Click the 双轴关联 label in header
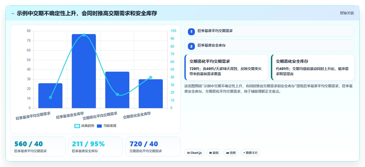The height and width of the screenshot is (167, 365). click(x=347, y=13)
